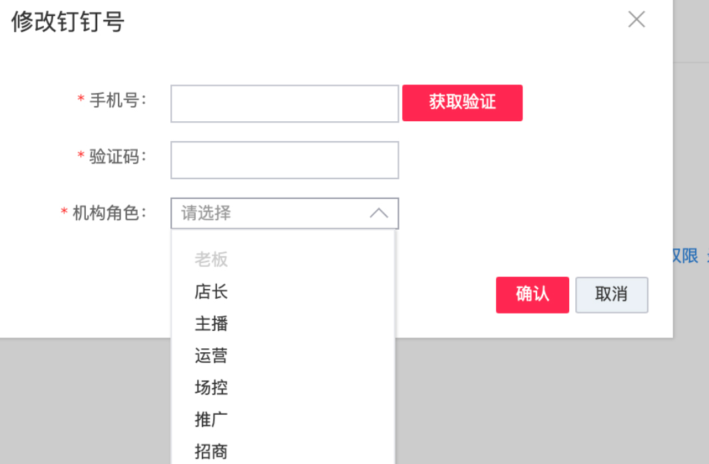The width and height of the screenshot is (709, 464).
Task: Click the 修改钉钉号 dialog title
Action: point(65,20)
